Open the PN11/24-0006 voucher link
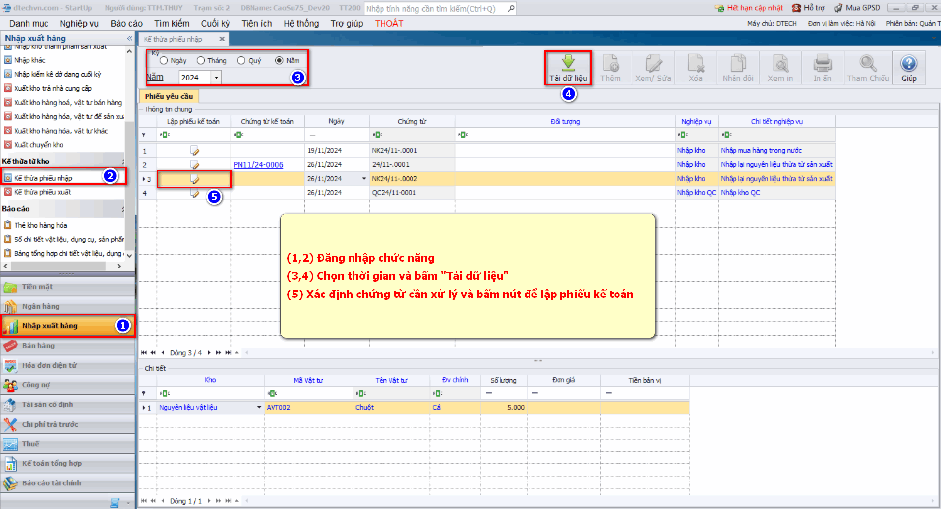Screen dimensions: 941x509 tap(258, 165)
